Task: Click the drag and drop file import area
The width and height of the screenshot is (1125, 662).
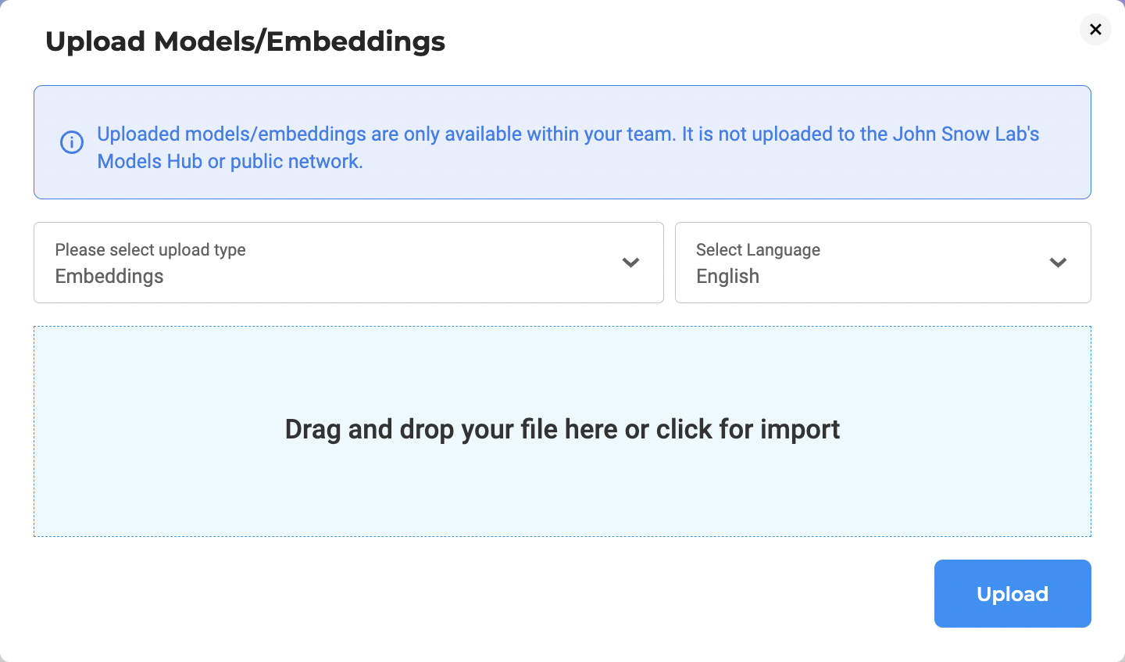Action: point(562,431)
